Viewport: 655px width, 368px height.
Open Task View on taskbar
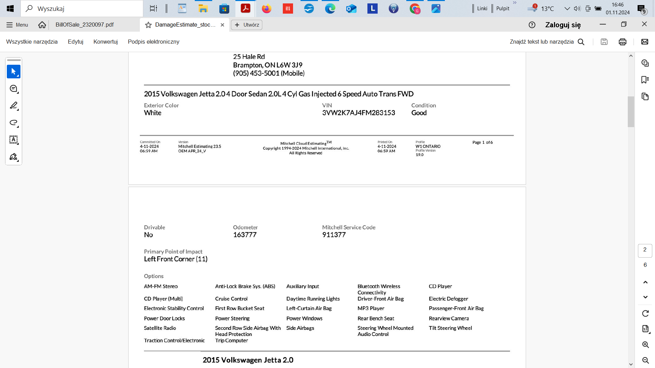pyautogui.click(x=154, y=9)
